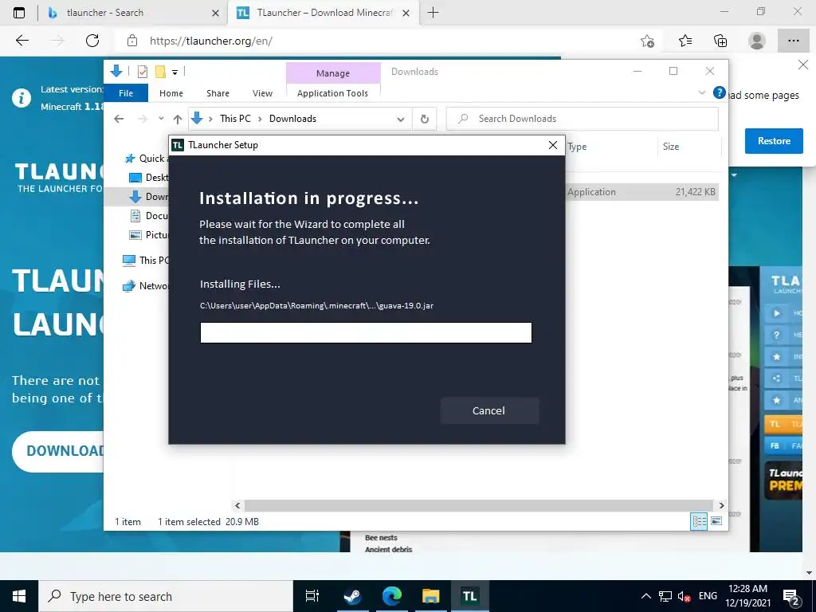The image size is (816, 612).
Task: Open Edge Settings and more menu
Action: [x=793, y=41]
